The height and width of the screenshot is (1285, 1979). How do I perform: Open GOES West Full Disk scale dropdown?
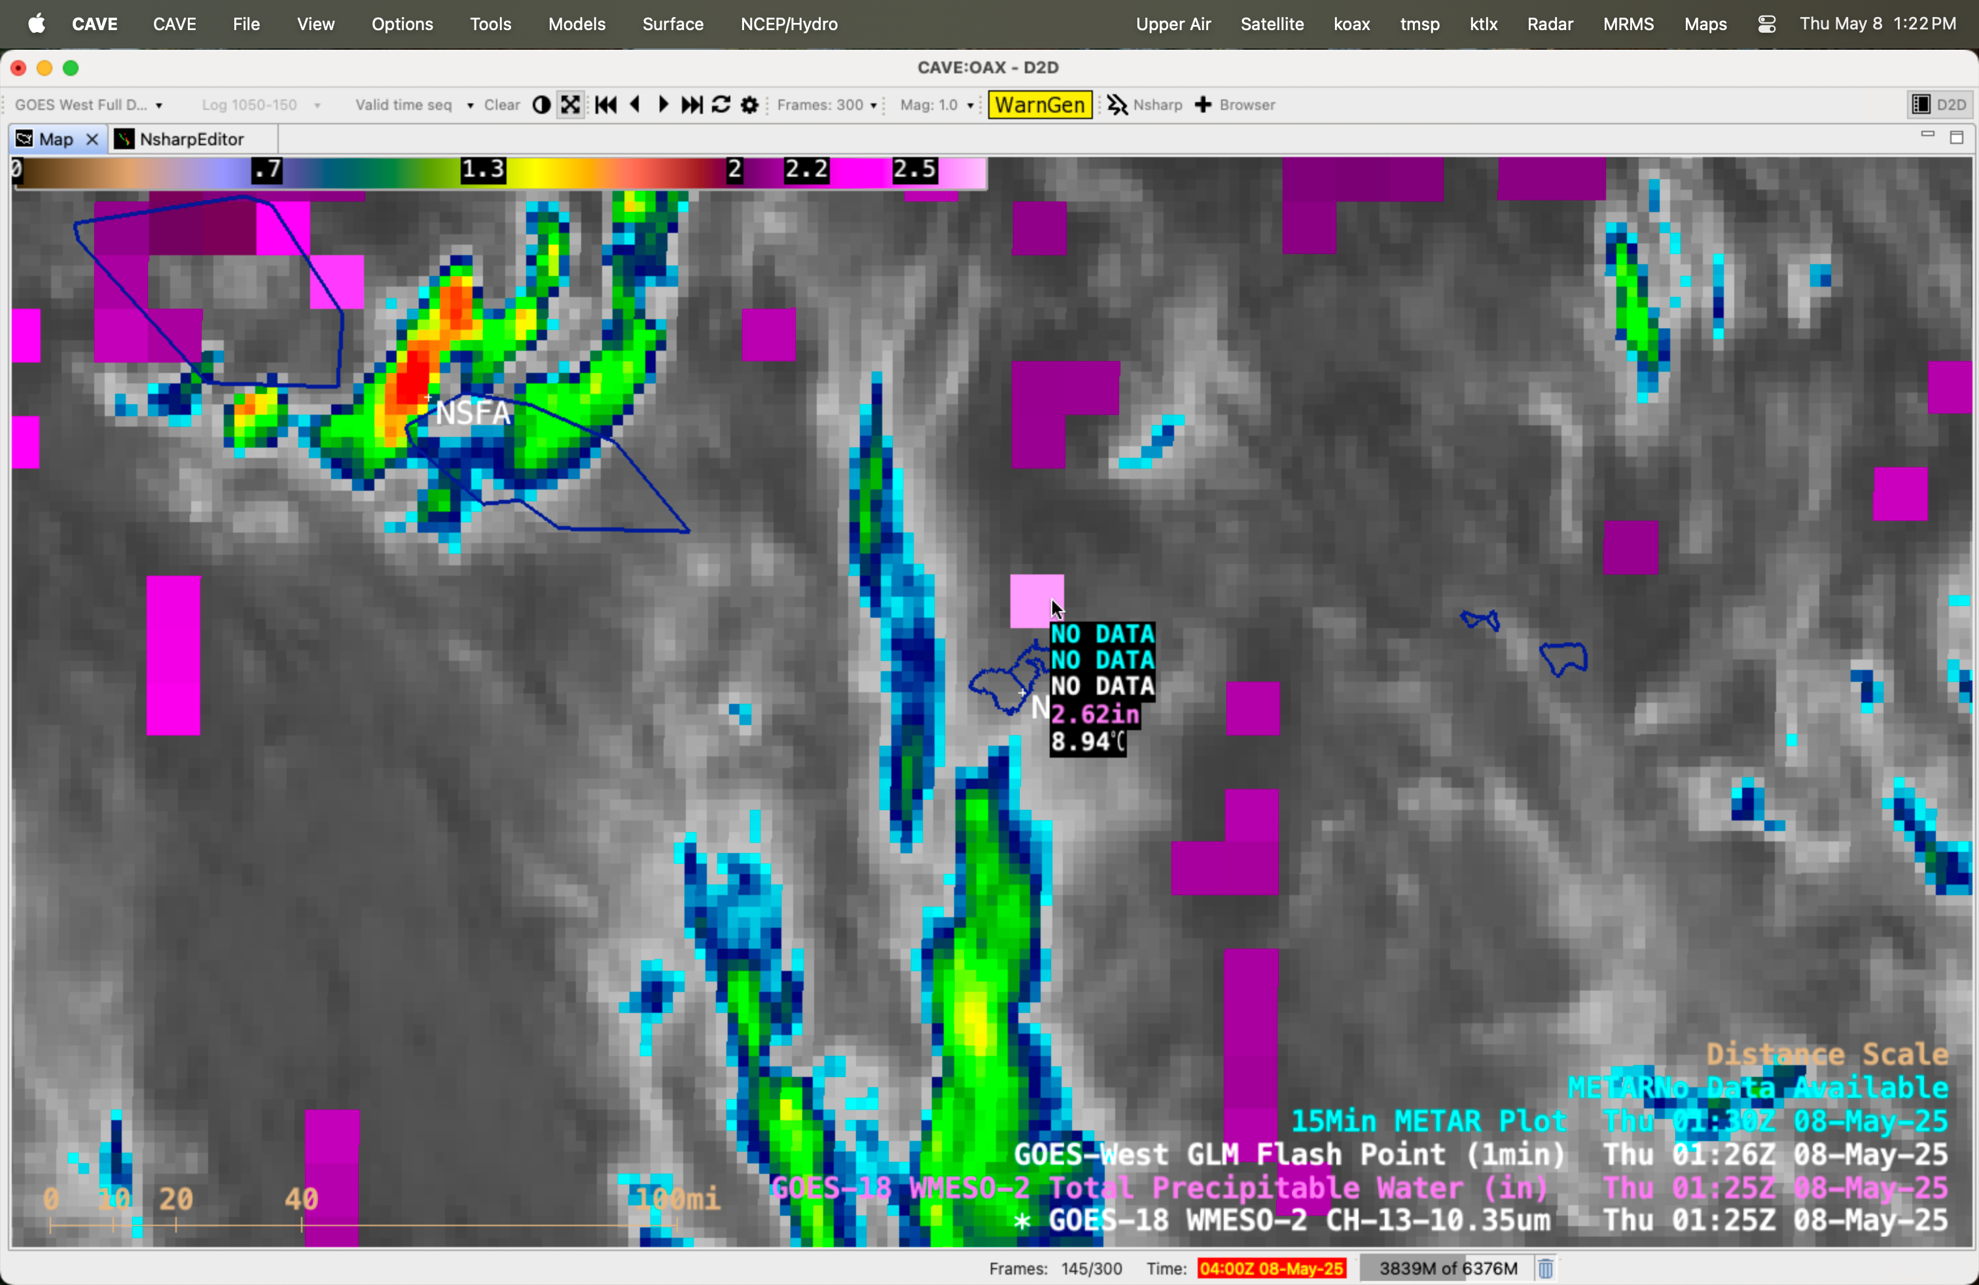point(89,105)
